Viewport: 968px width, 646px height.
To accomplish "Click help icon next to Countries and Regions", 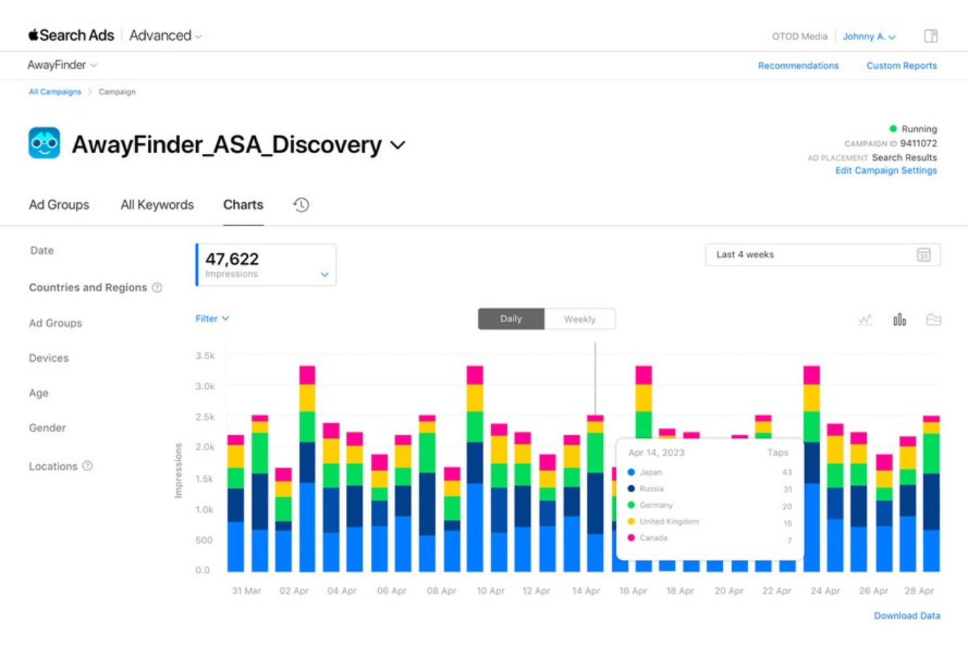I will click(x=157, y=287).
